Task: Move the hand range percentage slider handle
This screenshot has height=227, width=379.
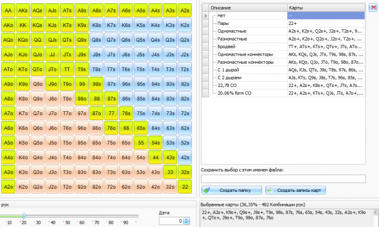Action: pos(24,216)
